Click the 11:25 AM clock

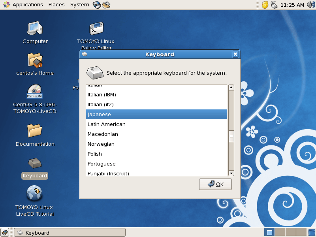pyautogui.click(x=292, y=5)
